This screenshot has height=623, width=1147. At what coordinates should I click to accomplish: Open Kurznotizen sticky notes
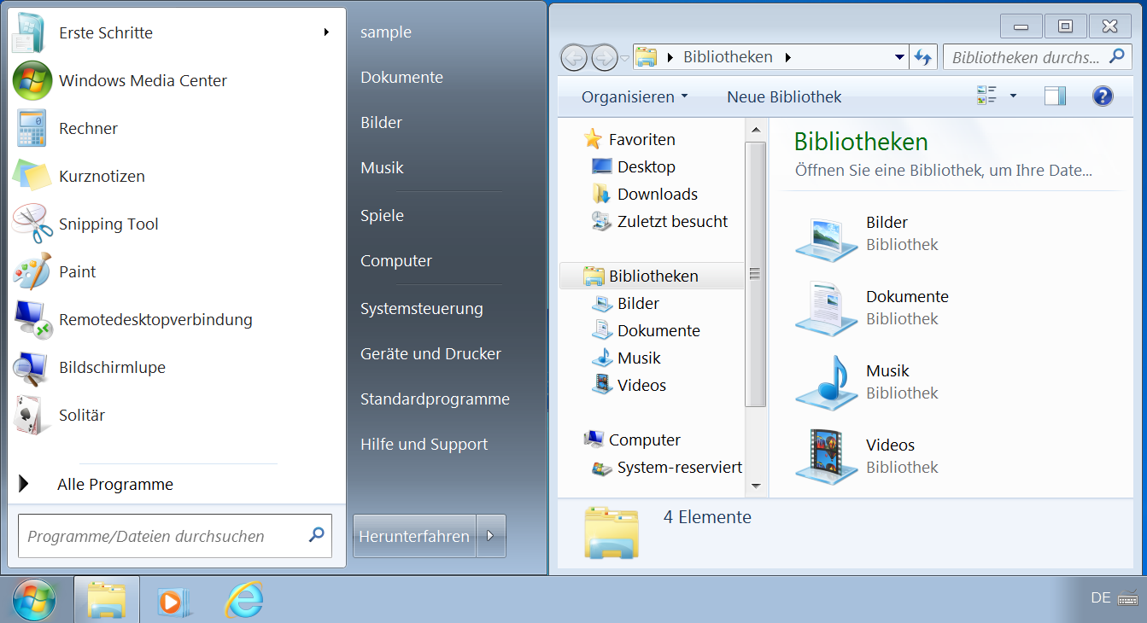[102, 177]
